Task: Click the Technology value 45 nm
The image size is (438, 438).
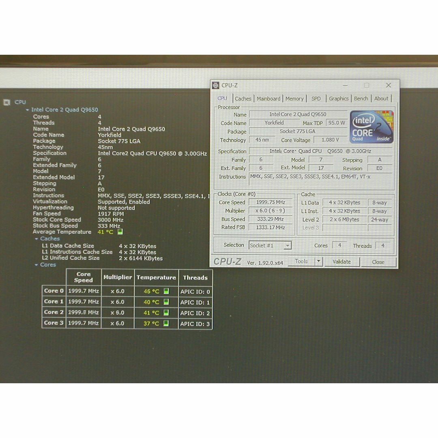Action: click(262, 140)
